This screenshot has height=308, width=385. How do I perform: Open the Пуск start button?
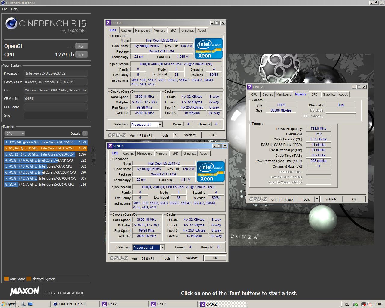pos(8,304)
